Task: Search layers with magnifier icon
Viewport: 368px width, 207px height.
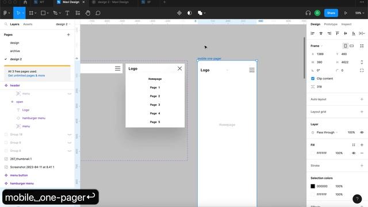Action: point(6,24)
